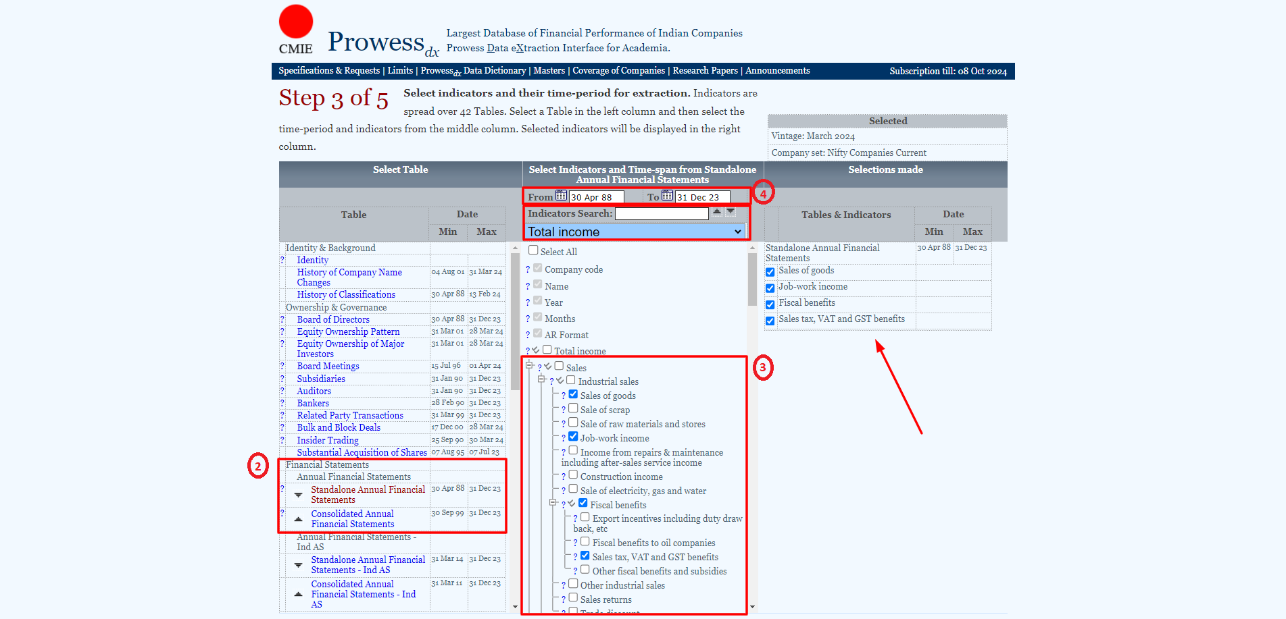
Task: Open the To date calendar picker
Action: [668, 196]
